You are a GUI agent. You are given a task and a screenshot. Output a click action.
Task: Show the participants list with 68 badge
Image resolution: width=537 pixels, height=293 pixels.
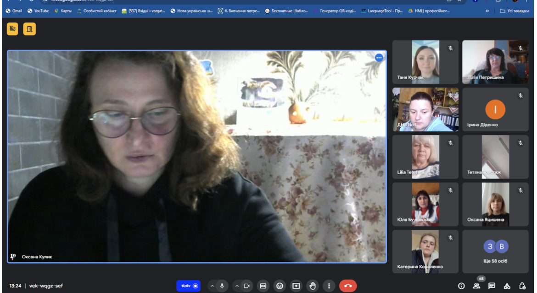pos(476,286)
